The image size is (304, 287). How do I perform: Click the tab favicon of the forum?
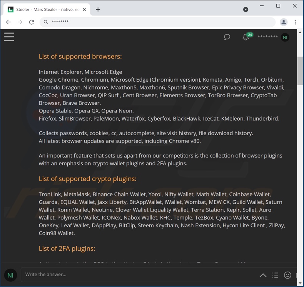click(x=10, y=9)
